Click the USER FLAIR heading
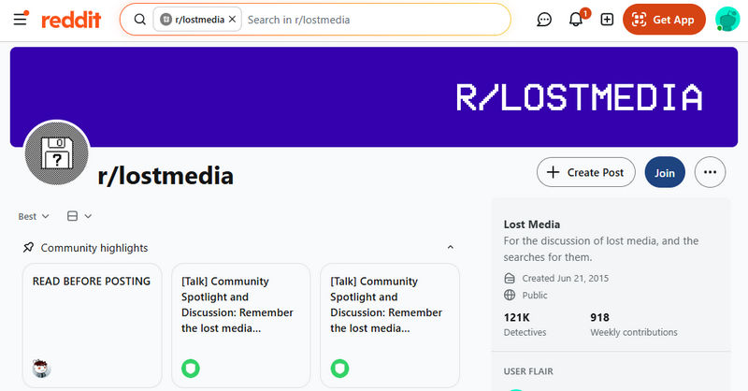 pyautogui.click(x=528, y=371)
